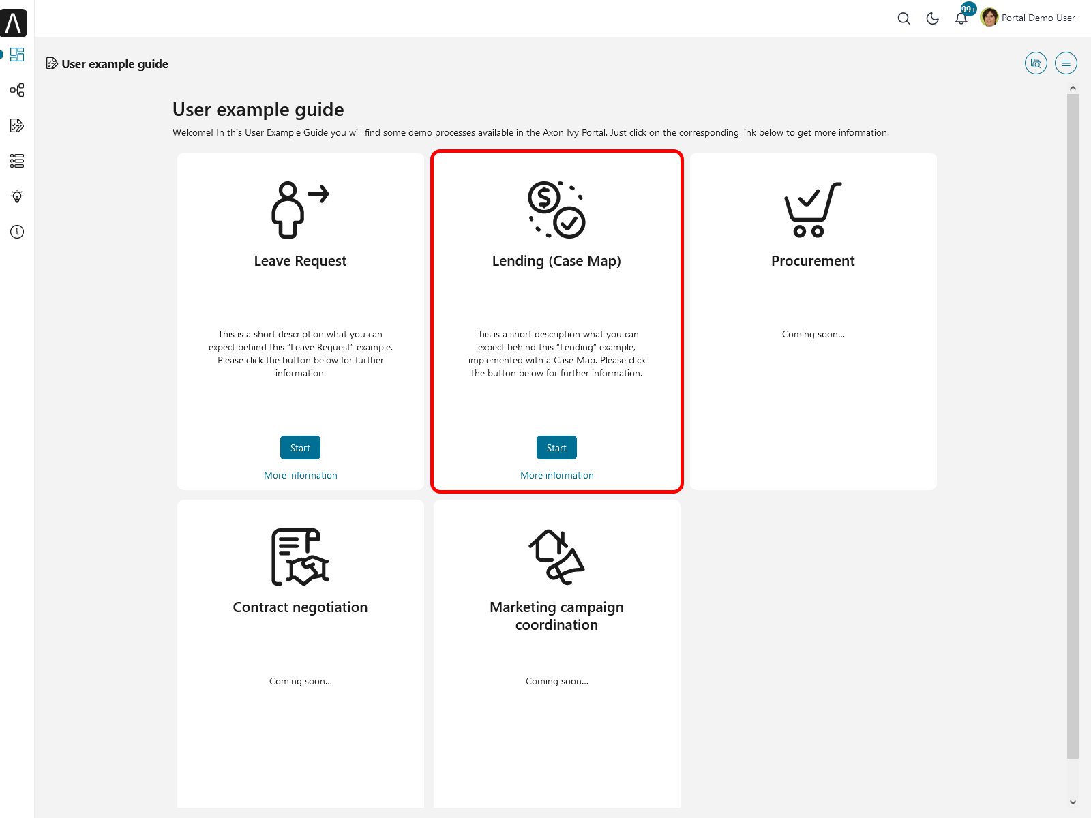
Task: Click the scrollbar up arrow
Action: click(1073, 88)
